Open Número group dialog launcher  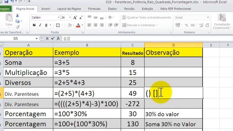click(209, 32)
